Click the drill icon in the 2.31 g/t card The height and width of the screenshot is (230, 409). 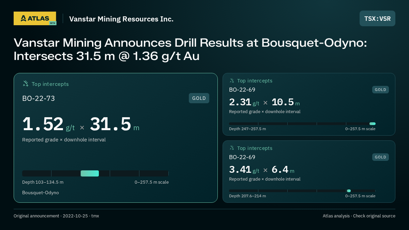pos(232,80)
